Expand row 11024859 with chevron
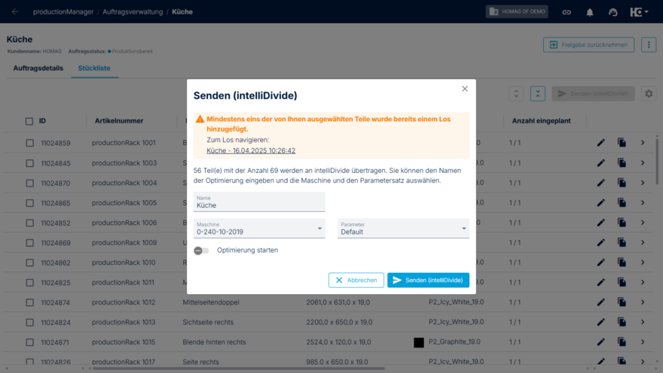 pyautogui.click(x=643, y=143)
